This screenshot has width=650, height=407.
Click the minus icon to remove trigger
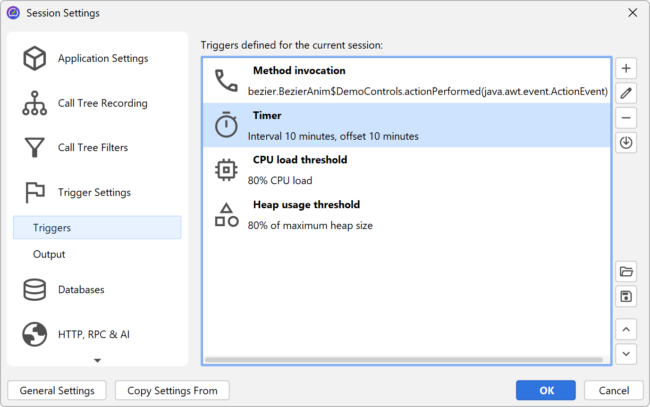[626, 118]
